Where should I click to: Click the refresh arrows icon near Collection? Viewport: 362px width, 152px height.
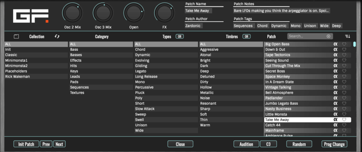click(57, 37)
